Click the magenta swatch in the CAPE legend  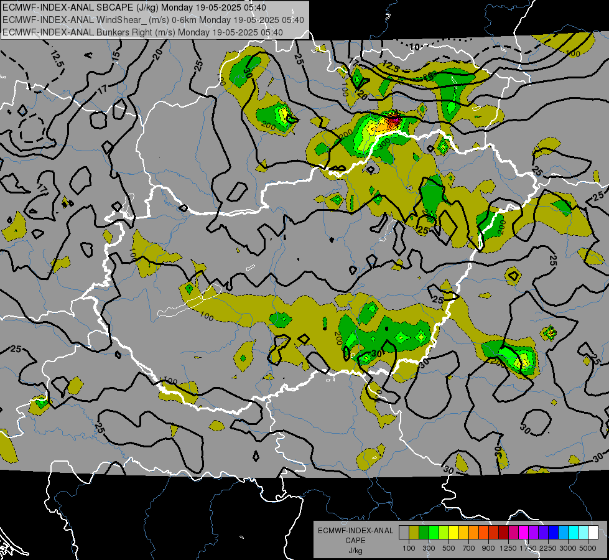tap(524, 533)
